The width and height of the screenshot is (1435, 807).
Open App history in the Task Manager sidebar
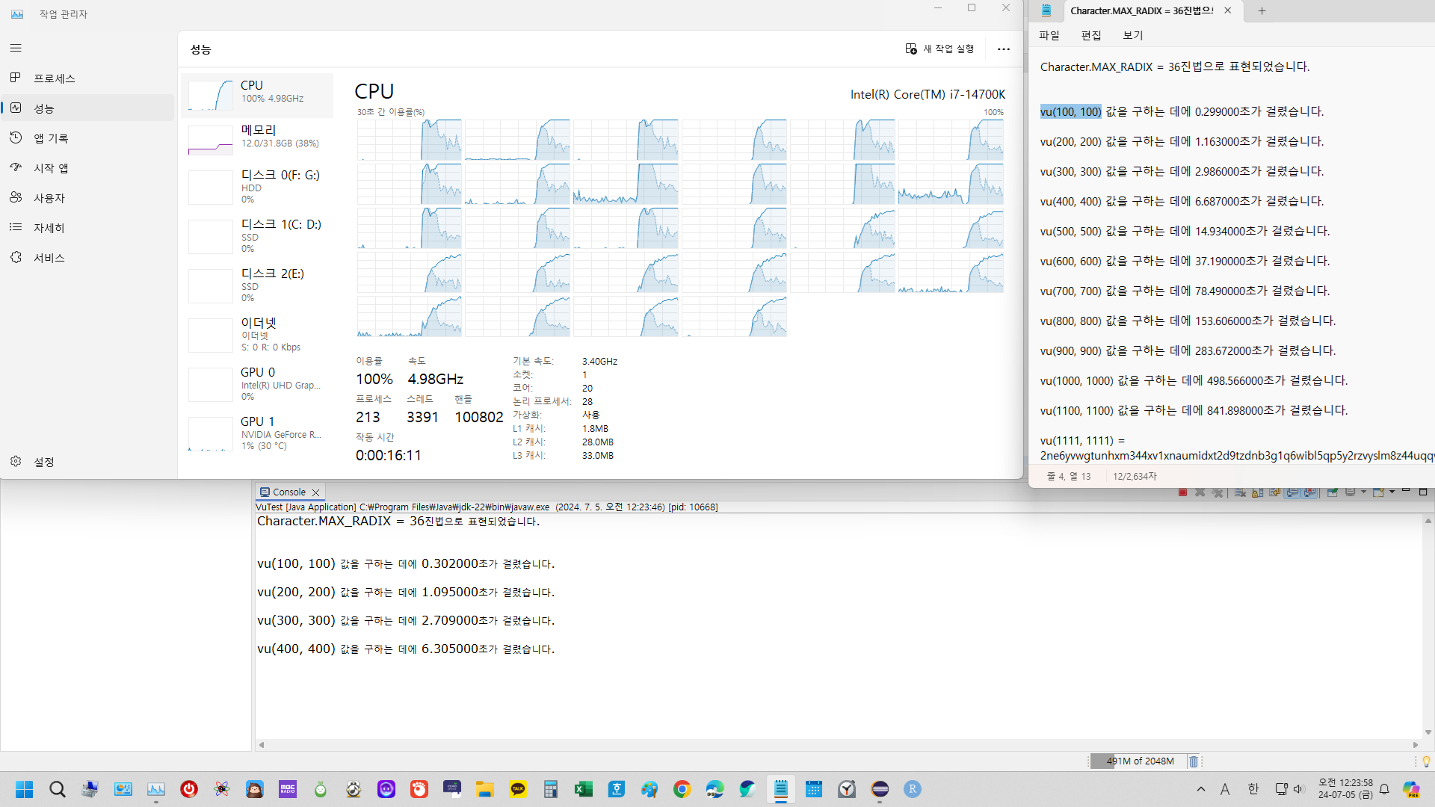51,138
